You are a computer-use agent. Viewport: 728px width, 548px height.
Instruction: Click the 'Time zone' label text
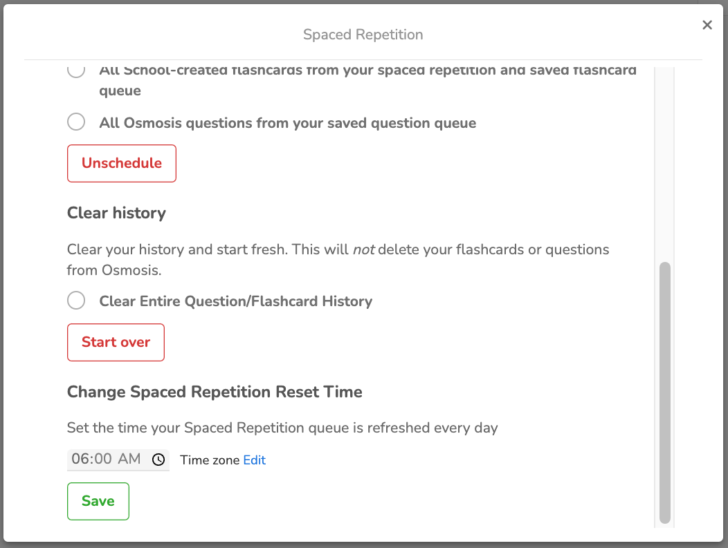(x=210, y=460)
